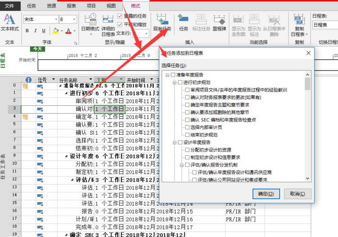
Task: Toggle Bold formatting
Action: (27, 31)
